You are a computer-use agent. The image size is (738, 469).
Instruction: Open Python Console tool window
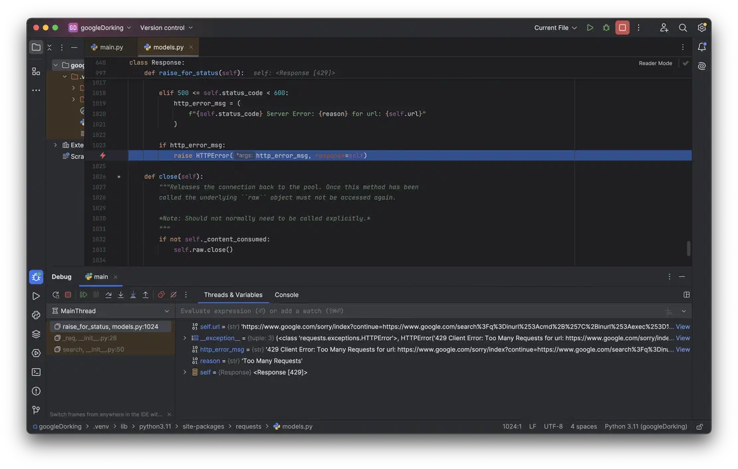pyautogui.click(x=36, y=315)
